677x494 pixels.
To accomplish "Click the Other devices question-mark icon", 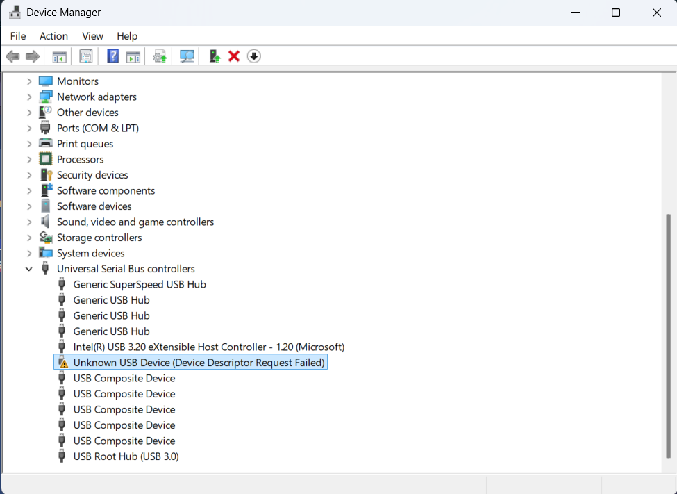I will [45, 112].
